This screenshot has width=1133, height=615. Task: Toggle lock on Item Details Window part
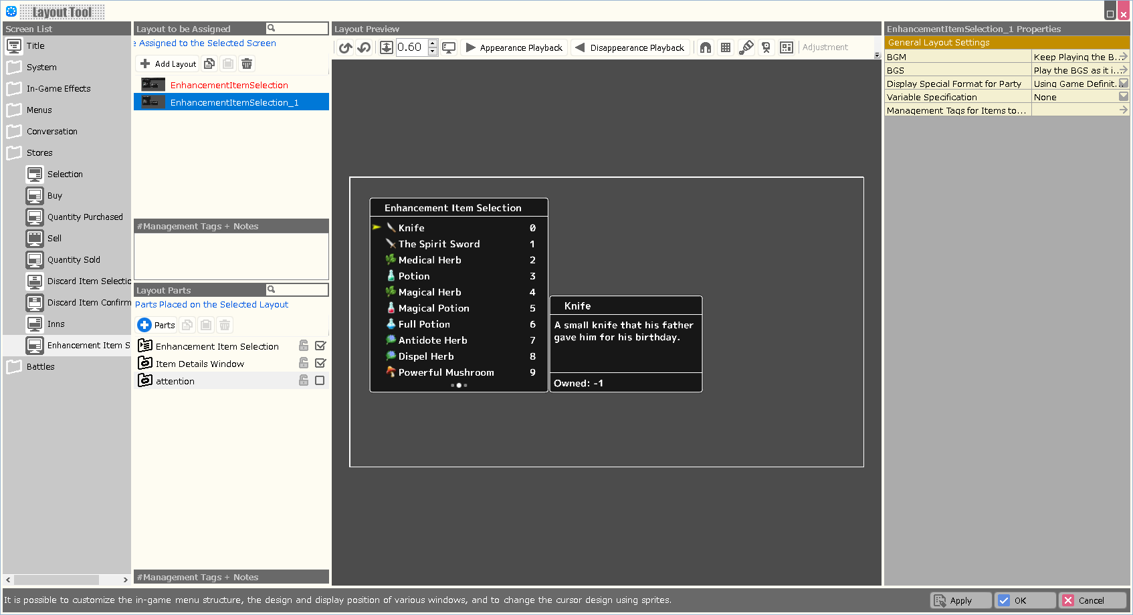[x=304, y=363]
